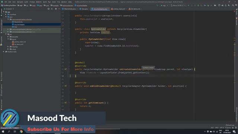Click the clock in the system tray
Image resolution: width=238 pixels, height=134 pixels.
tap(227, 131)
